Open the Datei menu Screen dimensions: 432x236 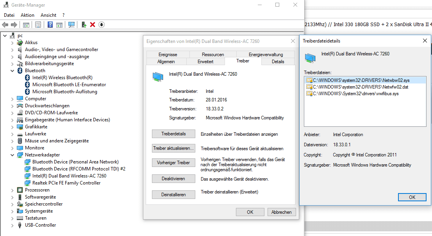click(x=9, y=15)
